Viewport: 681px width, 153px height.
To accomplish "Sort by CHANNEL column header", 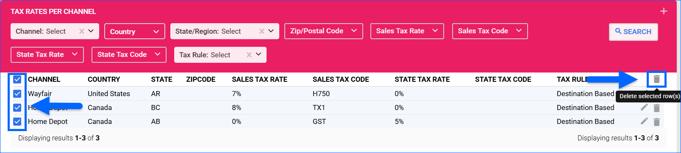I will (x=44, y=79).
